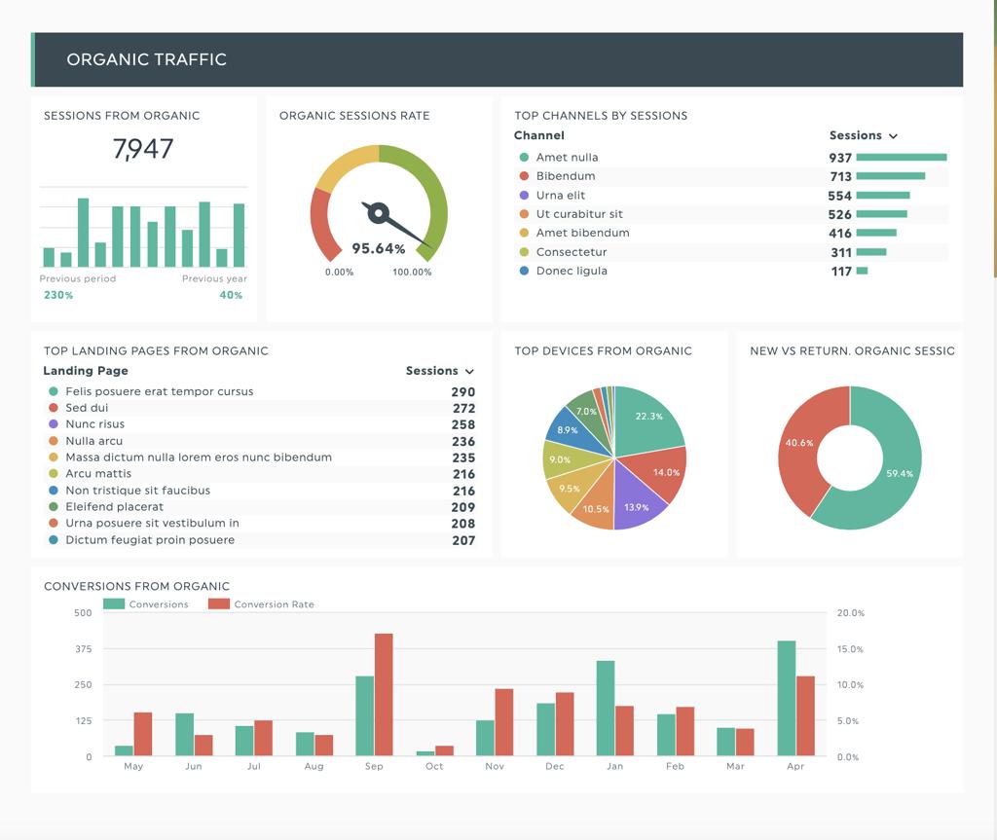
Task: Click the 22.3% green pie slice
Action: (647, 420)
